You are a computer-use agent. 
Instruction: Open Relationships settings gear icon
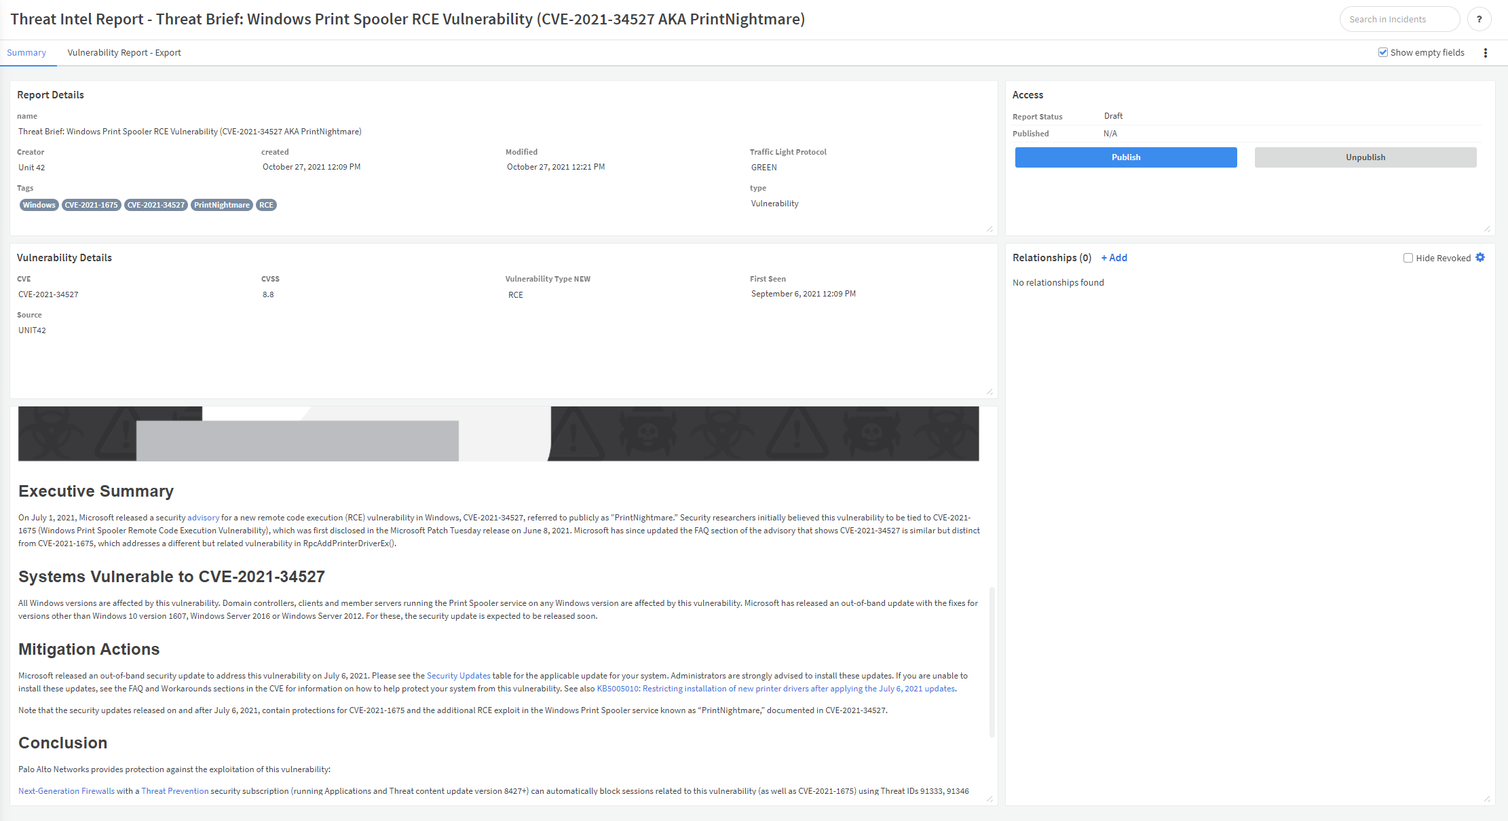1480,258
